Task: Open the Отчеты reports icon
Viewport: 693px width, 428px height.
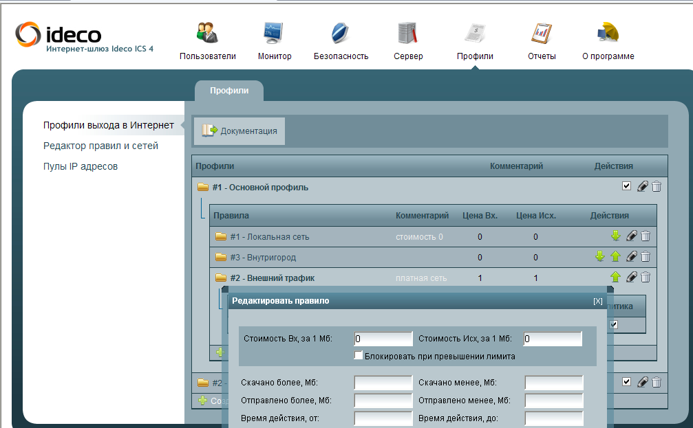Action: point(542,33)
